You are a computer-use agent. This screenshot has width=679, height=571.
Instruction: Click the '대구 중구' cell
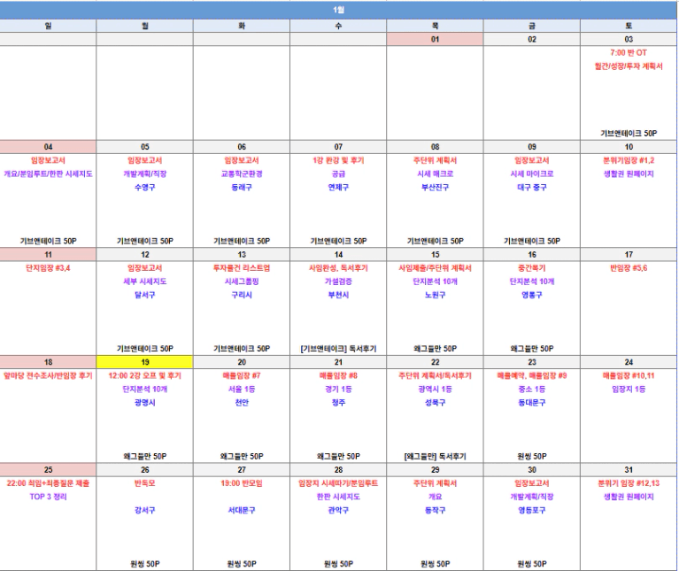click(532, 188)
